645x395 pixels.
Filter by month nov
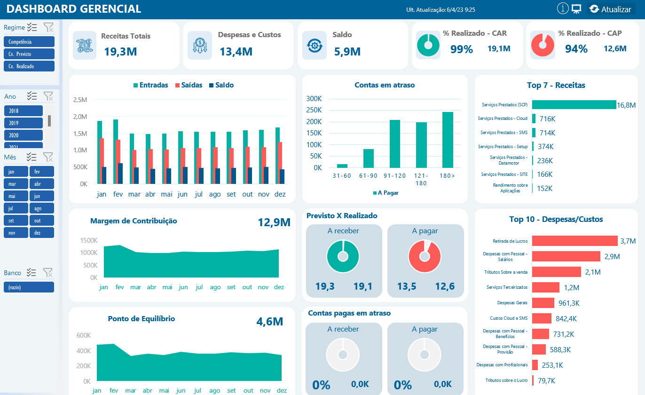click(x=16, y=233)
